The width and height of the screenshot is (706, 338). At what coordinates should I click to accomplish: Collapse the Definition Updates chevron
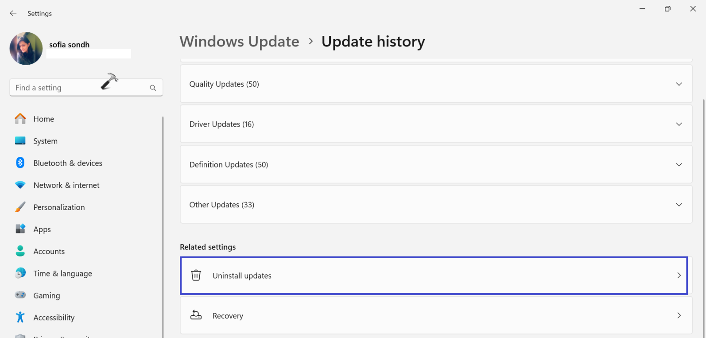679,164
